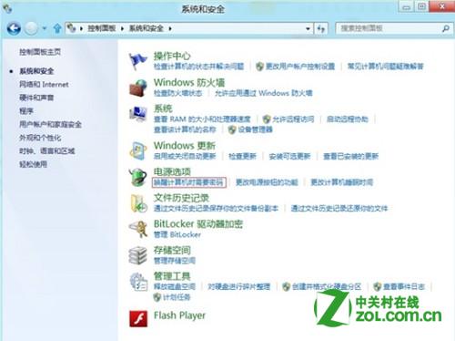Click 更改电源按钮的功能 link

point(267,182)
